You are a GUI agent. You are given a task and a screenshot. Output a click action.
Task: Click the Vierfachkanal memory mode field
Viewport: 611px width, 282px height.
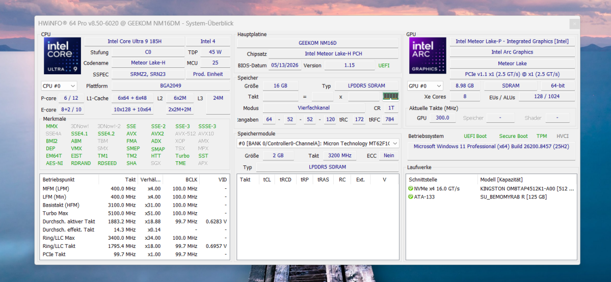click(314, 108)
